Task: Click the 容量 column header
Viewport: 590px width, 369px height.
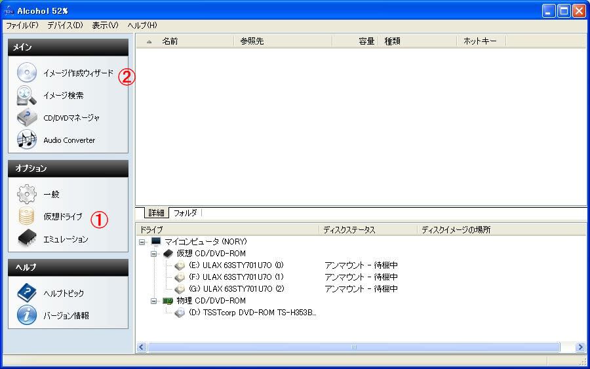Action: 366,41
